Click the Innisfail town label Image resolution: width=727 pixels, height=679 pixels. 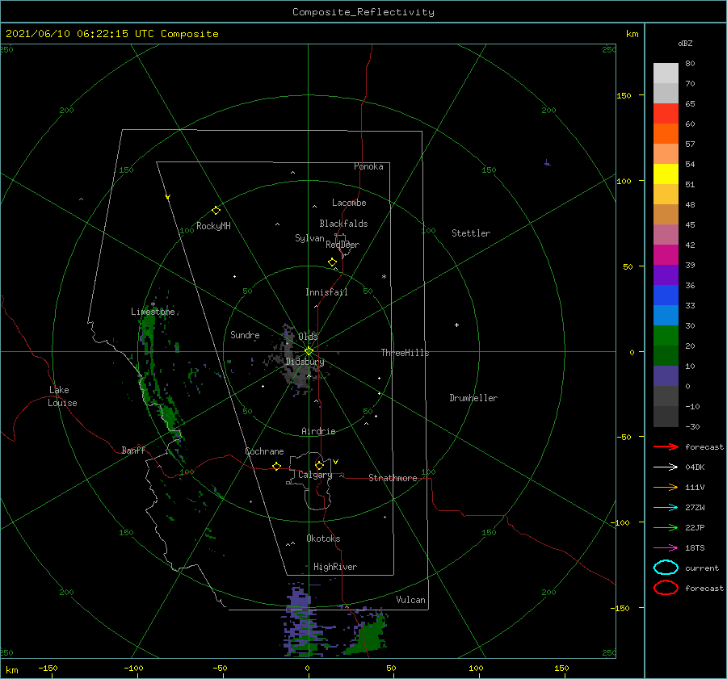click(x=326, y=292)
